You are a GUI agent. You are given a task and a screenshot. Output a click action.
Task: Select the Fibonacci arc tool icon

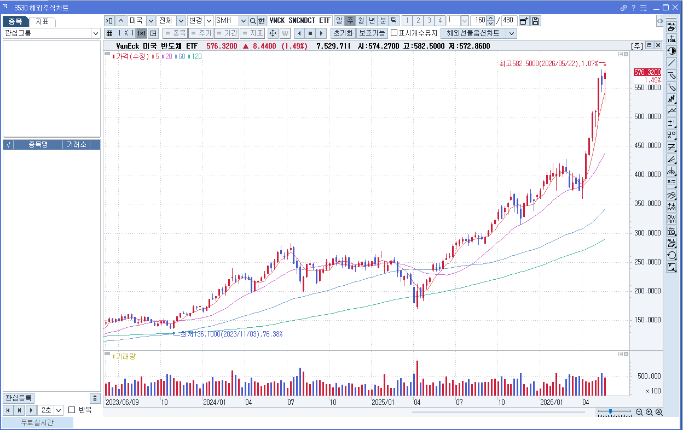[x=672, y=171]
